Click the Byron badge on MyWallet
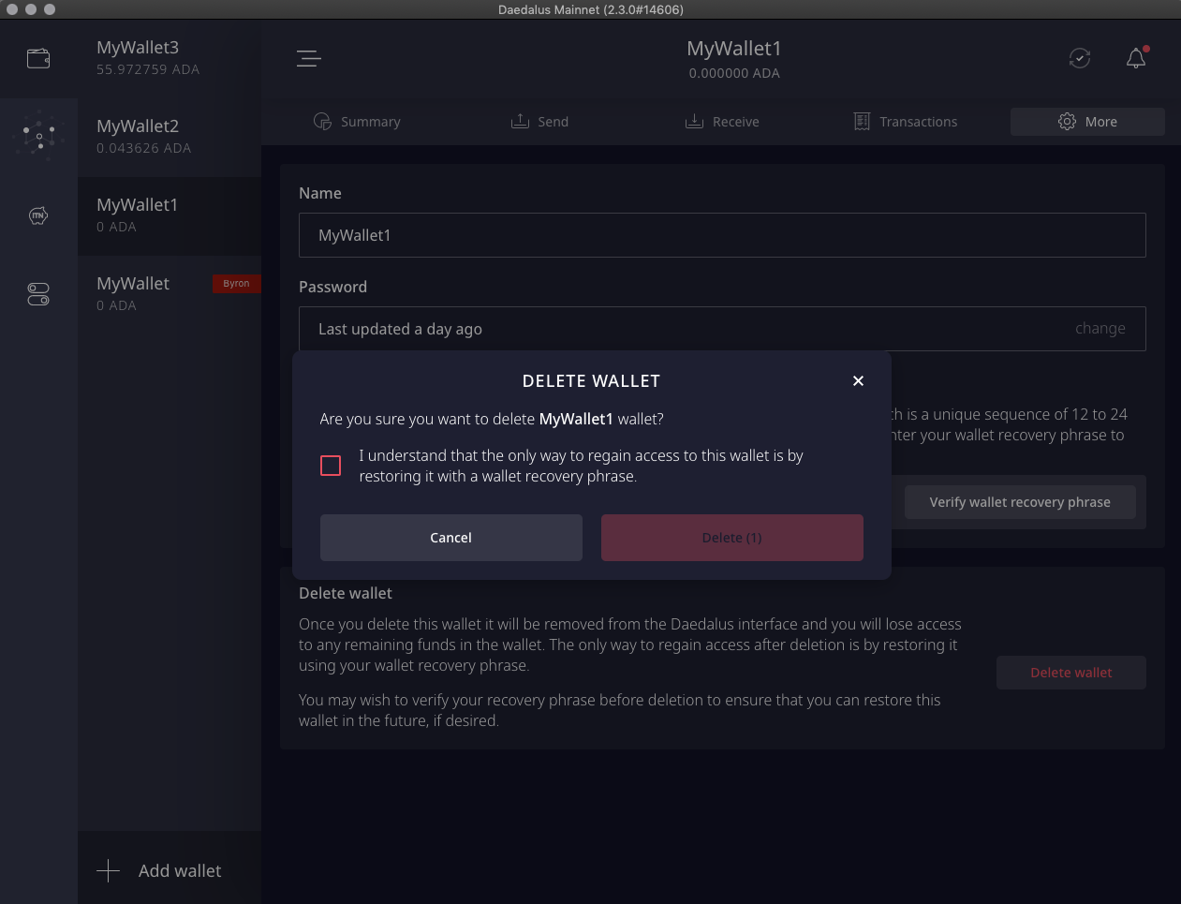 pos(236,283)
